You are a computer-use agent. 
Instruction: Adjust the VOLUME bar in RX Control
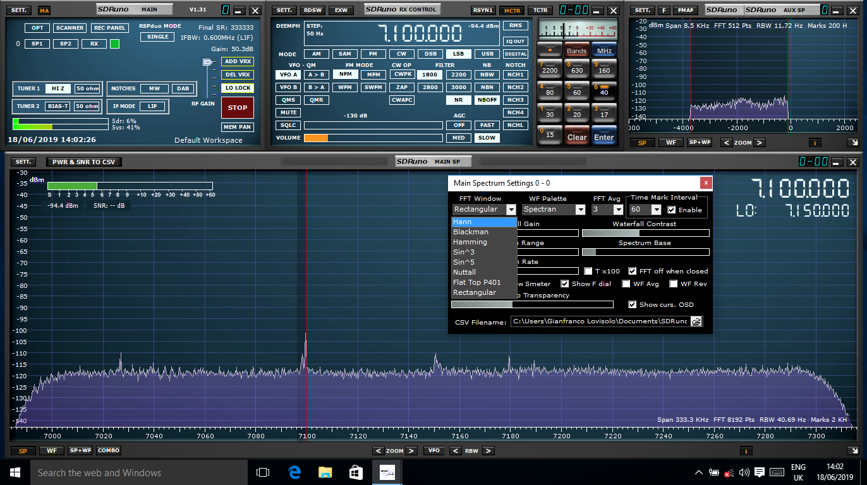tap(373, 138)
